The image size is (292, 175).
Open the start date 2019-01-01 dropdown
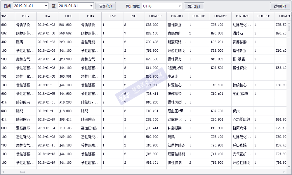click(x=46, y=6)
